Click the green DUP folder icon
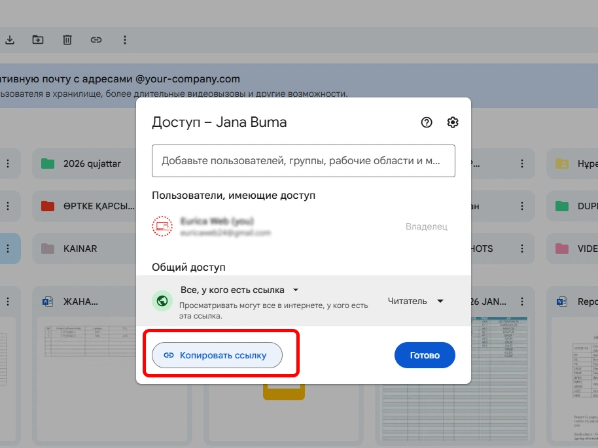Screen dimensions: 598x448 click(562, 206)
